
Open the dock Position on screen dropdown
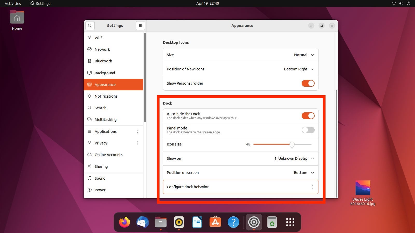(303, 172)
